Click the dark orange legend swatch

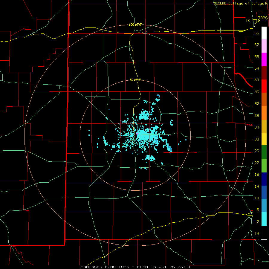264,99
